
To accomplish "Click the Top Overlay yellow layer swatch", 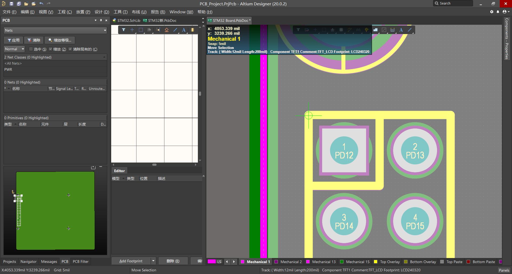I will [x=376, y=262].
